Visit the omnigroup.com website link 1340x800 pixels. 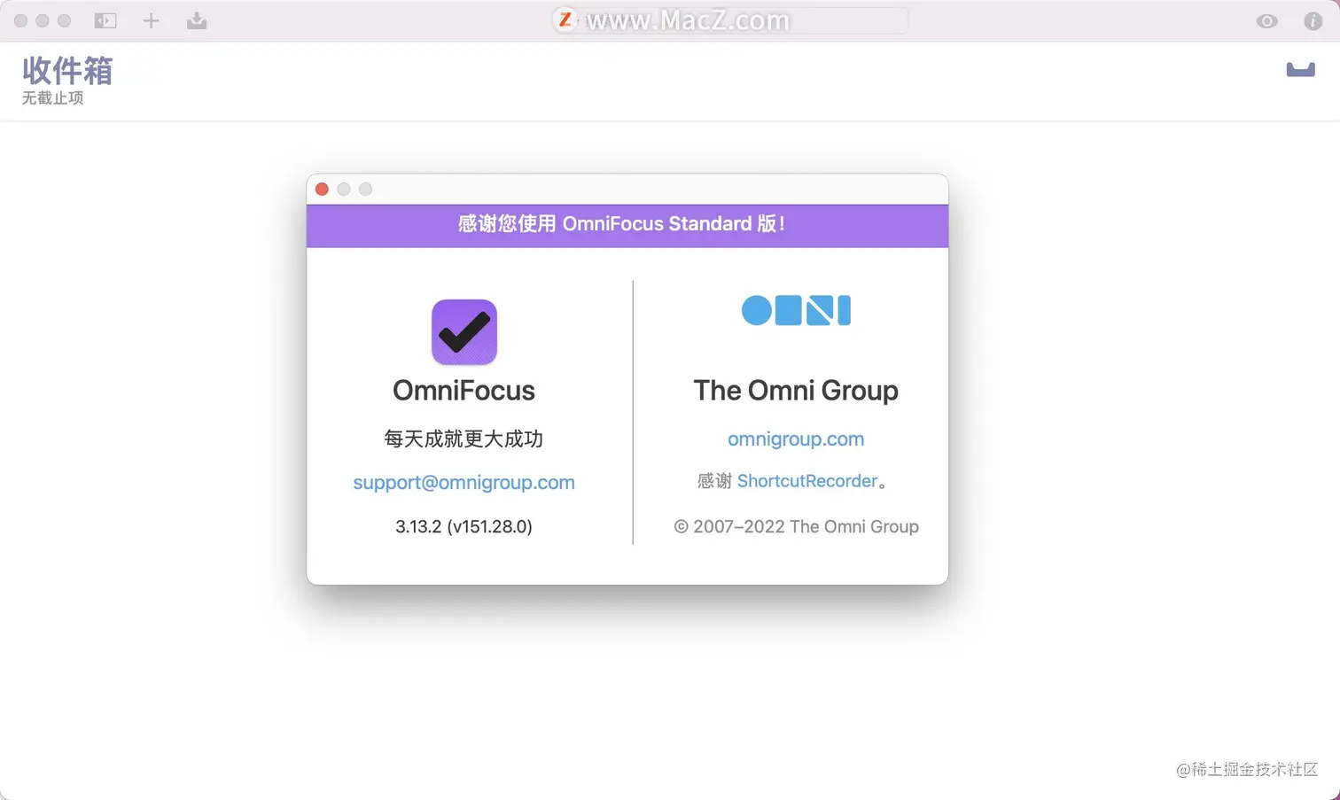[x=796, y=439]
